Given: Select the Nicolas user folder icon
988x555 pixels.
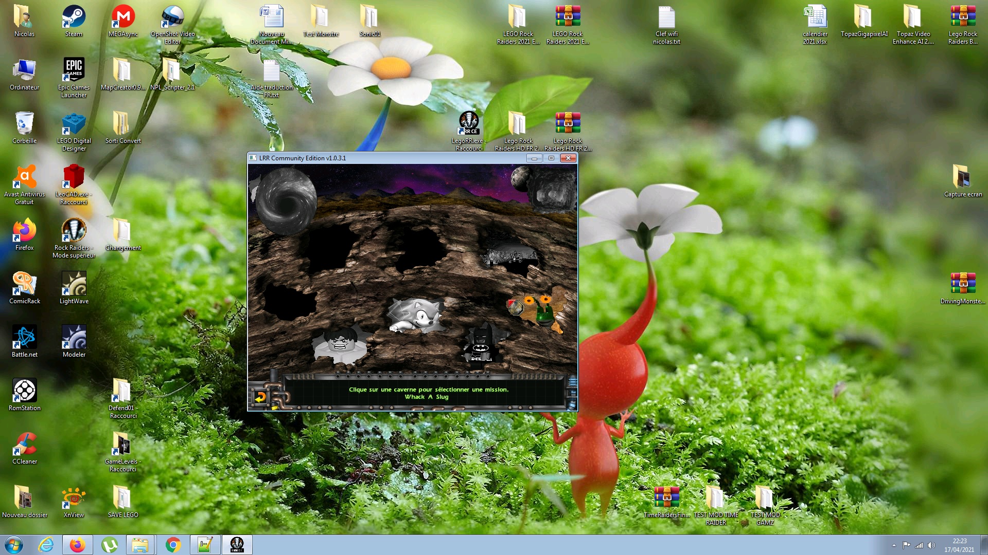Looking at the screenshot, I should (24, 21).
